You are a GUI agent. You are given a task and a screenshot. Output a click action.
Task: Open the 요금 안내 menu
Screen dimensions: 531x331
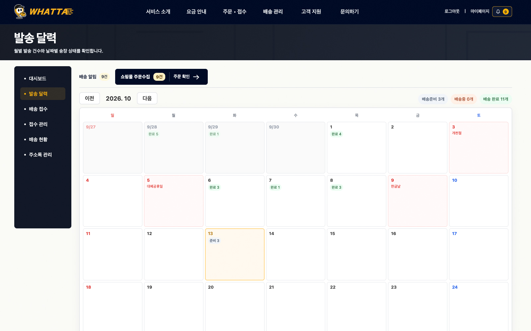(196, 12)
